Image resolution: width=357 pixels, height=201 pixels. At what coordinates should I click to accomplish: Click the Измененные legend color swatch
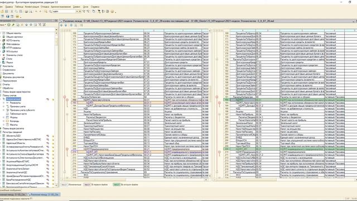[x=64, y=185]
